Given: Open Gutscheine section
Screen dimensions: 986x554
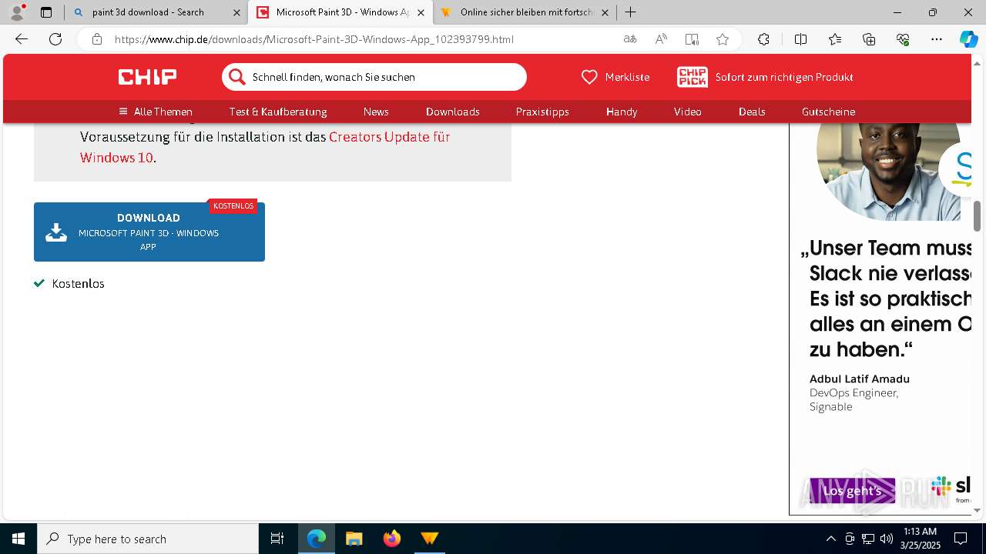Looking at the screenshot, I should pyautogui.click(x=828, y=112).
